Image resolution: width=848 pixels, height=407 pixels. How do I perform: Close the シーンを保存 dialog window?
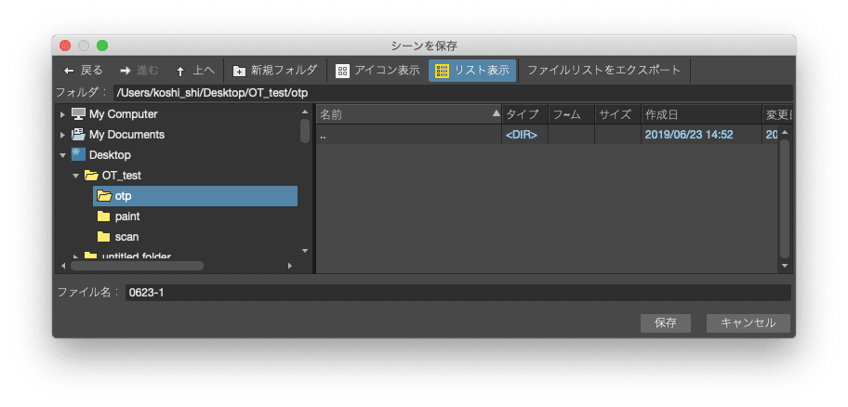coord(65,46)
